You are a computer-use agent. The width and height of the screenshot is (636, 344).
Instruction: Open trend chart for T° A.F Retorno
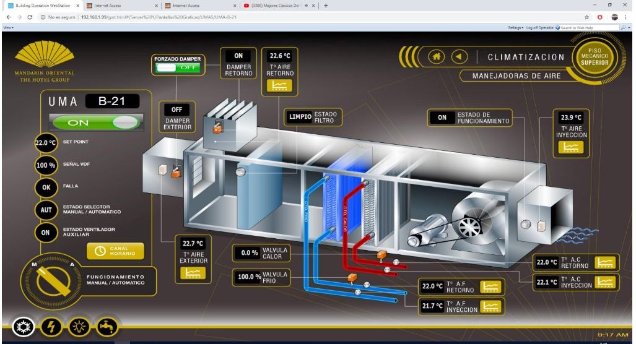pyautogui.click(x=490, y=286)
